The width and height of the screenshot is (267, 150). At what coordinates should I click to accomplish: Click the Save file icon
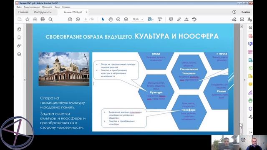[x=20, y=20]
